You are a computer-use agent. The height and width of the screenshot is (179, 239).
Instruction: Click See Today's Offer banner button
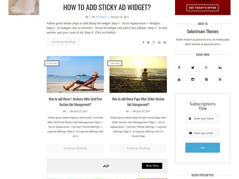pyautogui.click(x=203, y=8)
